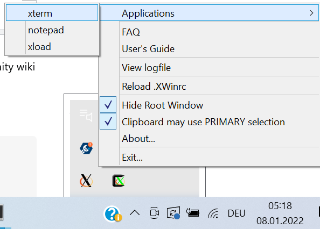Image resolution: width=320 pixels, height=229 pixels.
Task: Show hidden icons with the tray chevron
Action: pos(135,213)
